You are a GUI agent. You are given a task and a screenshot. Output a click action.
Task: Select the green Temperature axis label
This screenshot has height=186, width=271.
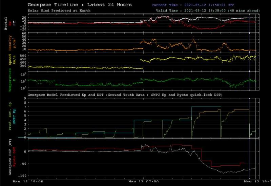pyautogui.click(x=11, y=81)
